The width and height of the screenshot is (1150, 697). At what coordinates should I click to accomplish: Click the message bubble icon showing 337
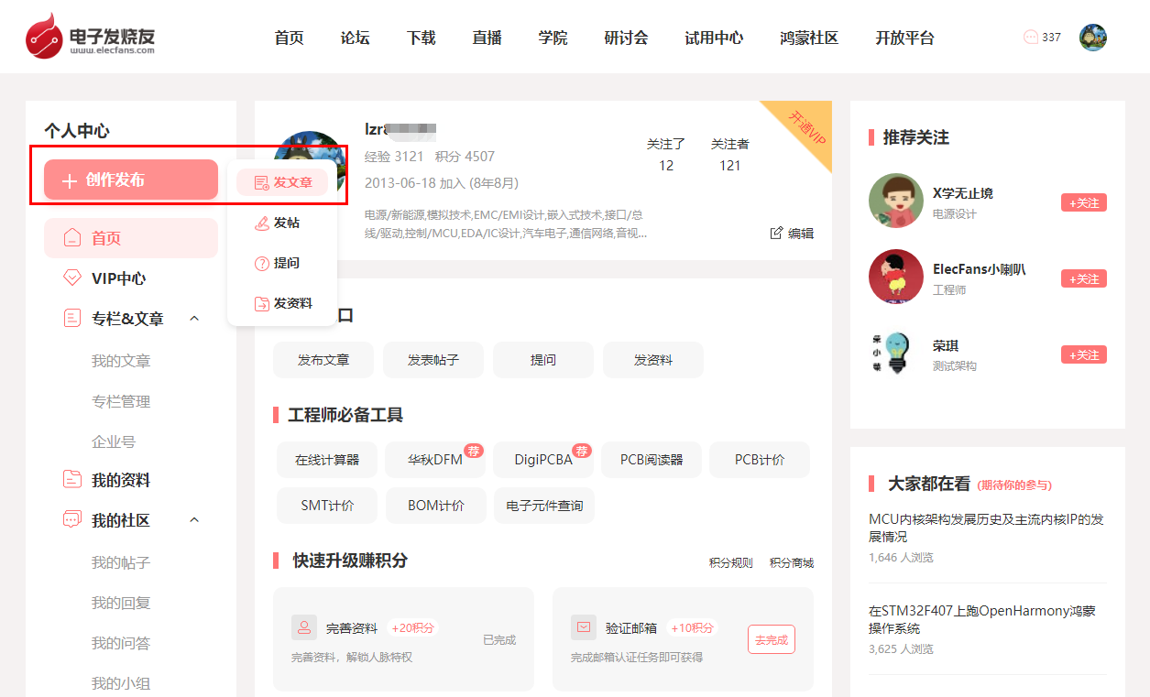(x=1031, y=38)
